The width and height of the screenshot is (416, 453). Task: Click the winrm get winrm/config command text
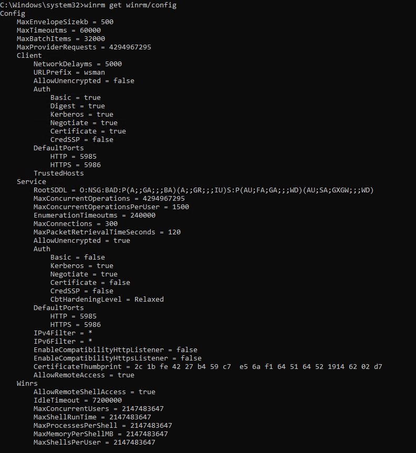pos(130,5)
